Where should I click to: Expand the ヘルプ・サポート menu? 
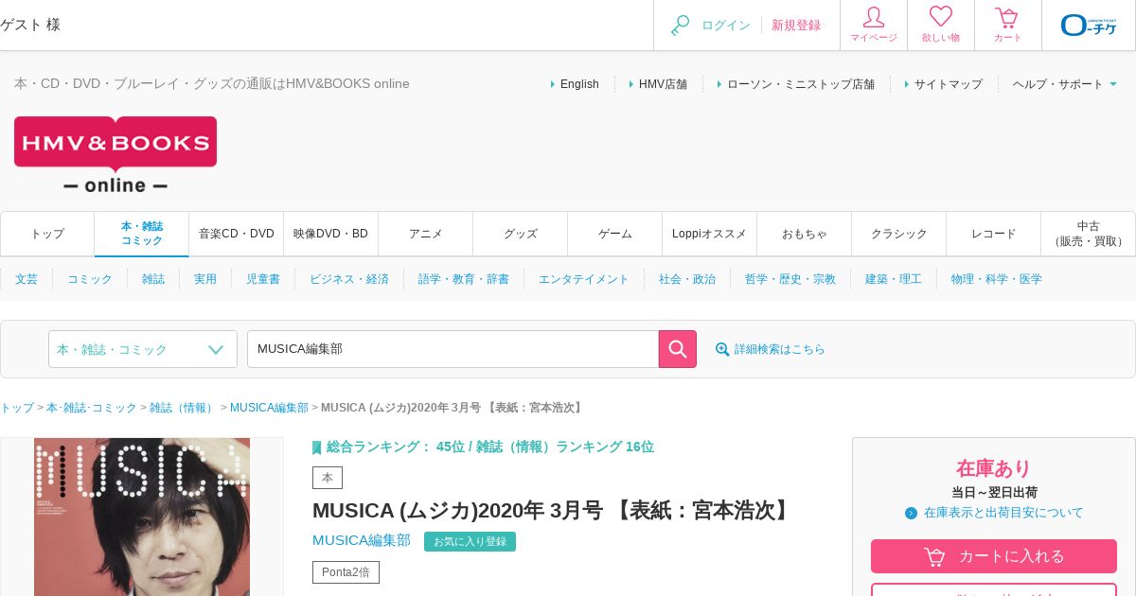tap(1065, 84)
